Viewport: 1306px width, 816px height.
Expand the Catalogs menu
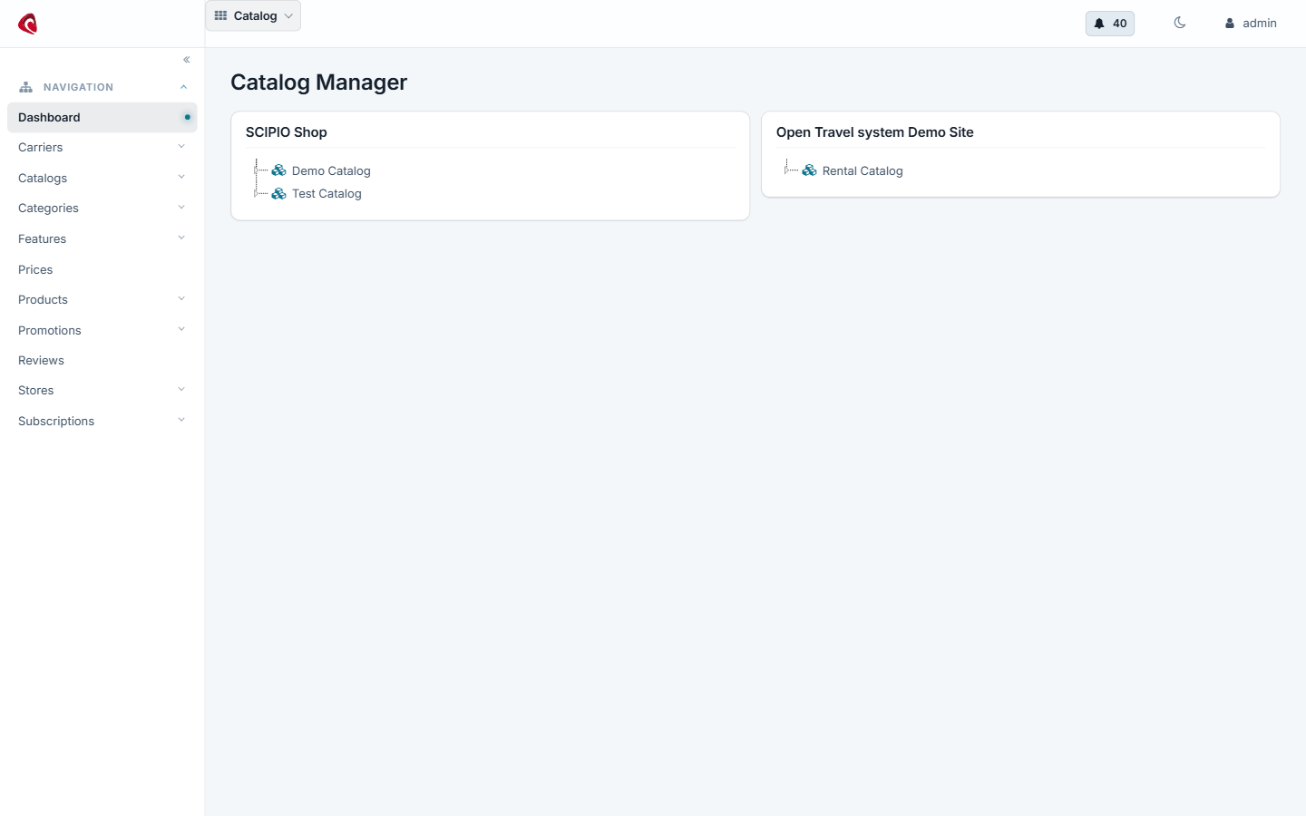[102, 178]
